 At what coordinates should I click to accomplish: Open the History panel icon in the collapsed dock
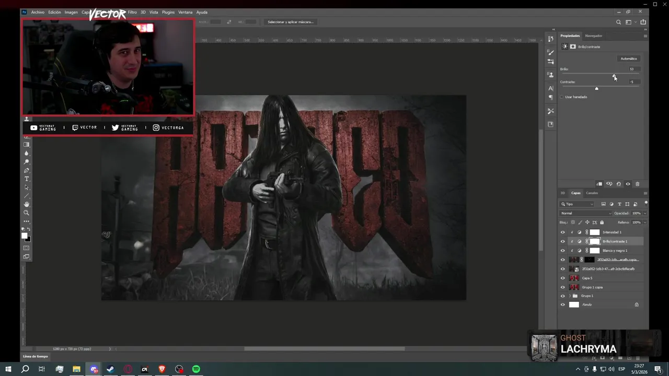tap(550, 39)
